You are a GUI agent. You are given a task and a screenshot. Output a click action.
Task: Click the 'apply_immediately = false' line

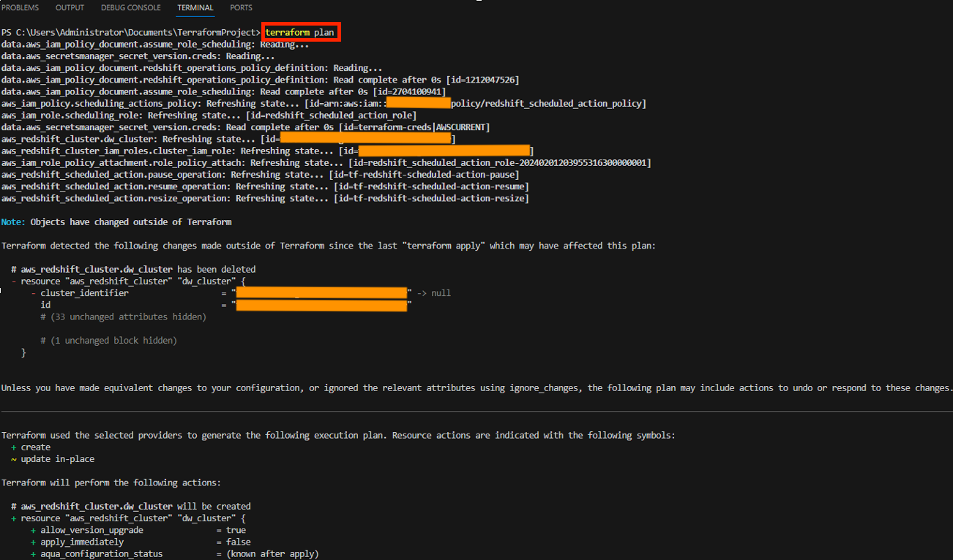tap(141, 542)
